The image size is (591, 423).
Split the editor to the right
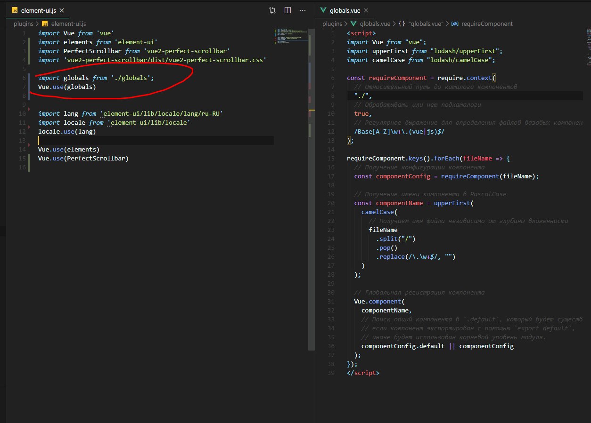[x=287, y=10]
